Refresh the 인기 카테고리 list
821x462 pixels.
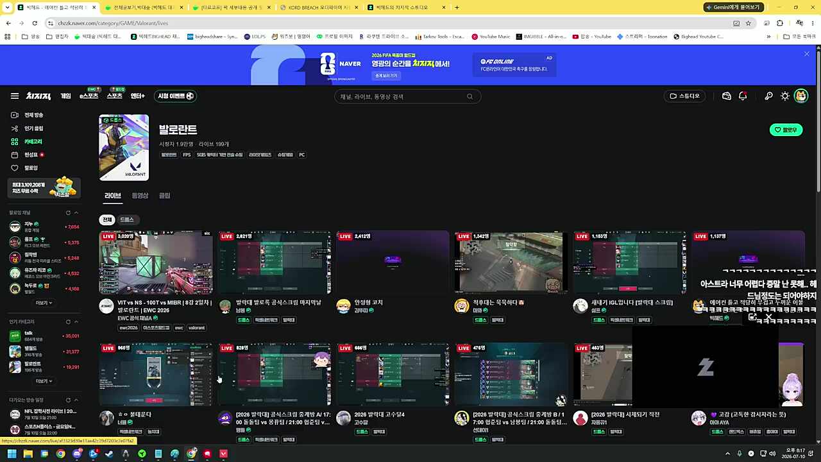(68, 321)
